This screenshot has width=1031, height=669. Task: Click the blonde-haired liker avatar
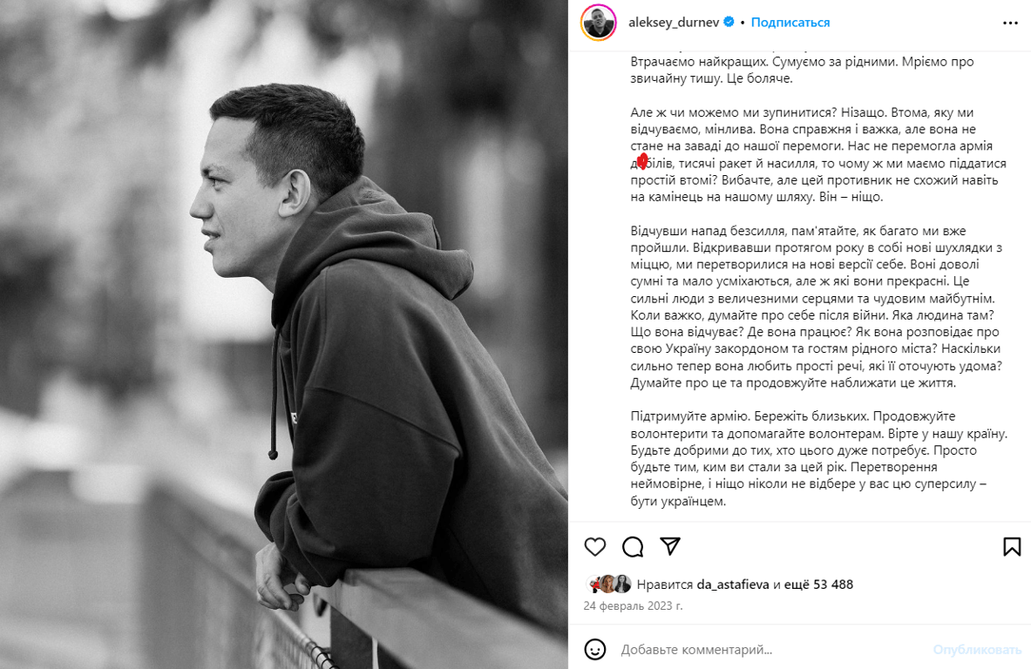[607, 584]
